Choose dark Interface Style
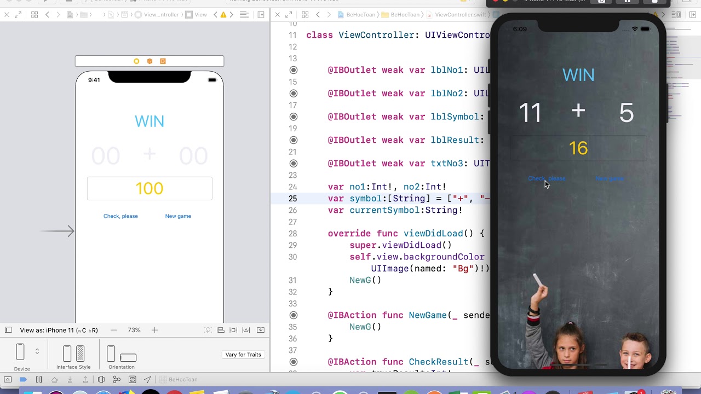 point(80,354)
